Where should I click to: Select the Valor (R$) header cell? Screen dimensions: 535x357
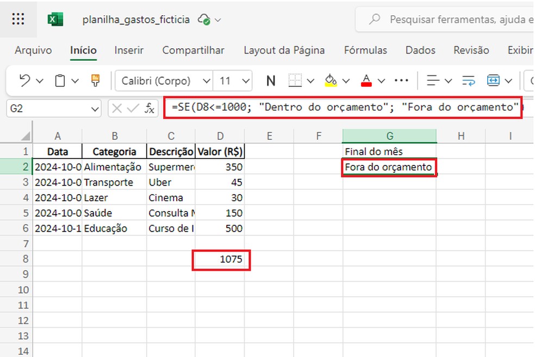[x=220, y=151]
